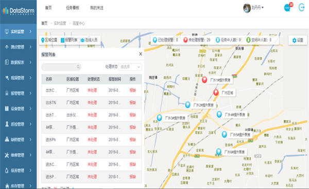Open the 巡检管理 sidebar icon

(x=7, y=124)
